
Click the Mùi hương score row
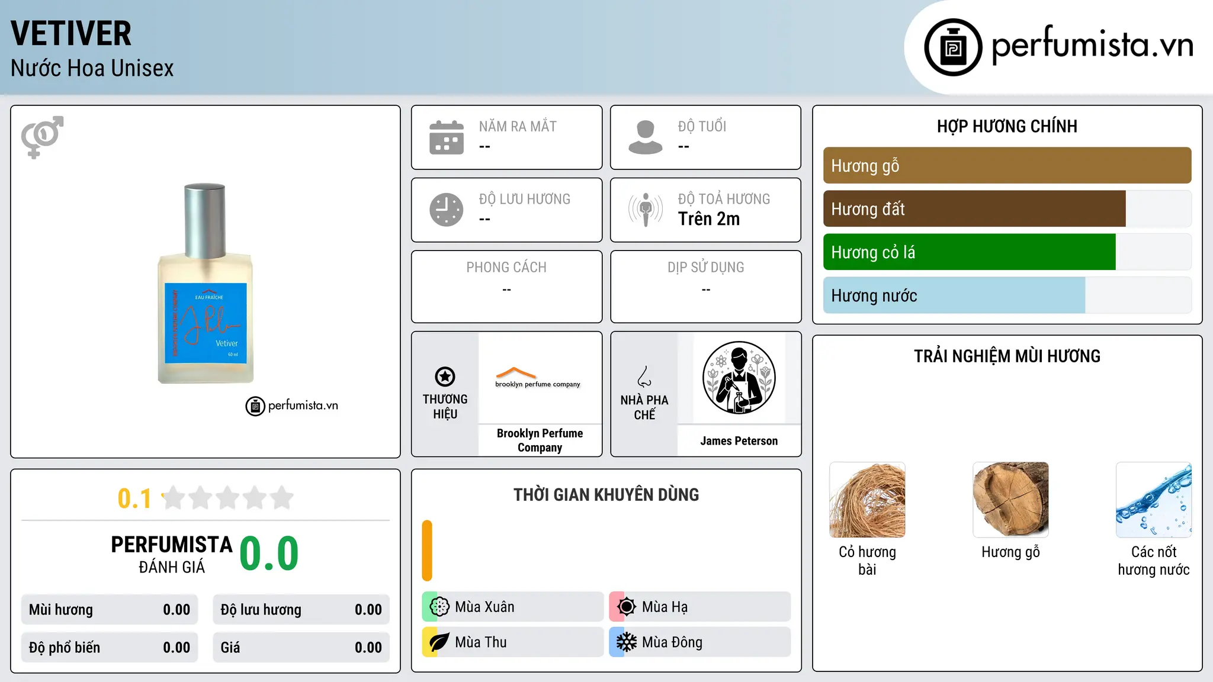click(x=110, y=610)
